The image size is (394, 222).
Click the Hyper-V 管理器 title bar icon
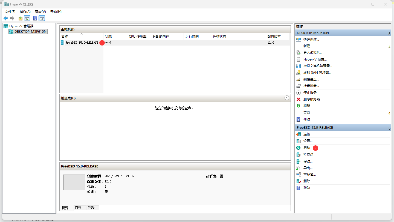point(6,4)
